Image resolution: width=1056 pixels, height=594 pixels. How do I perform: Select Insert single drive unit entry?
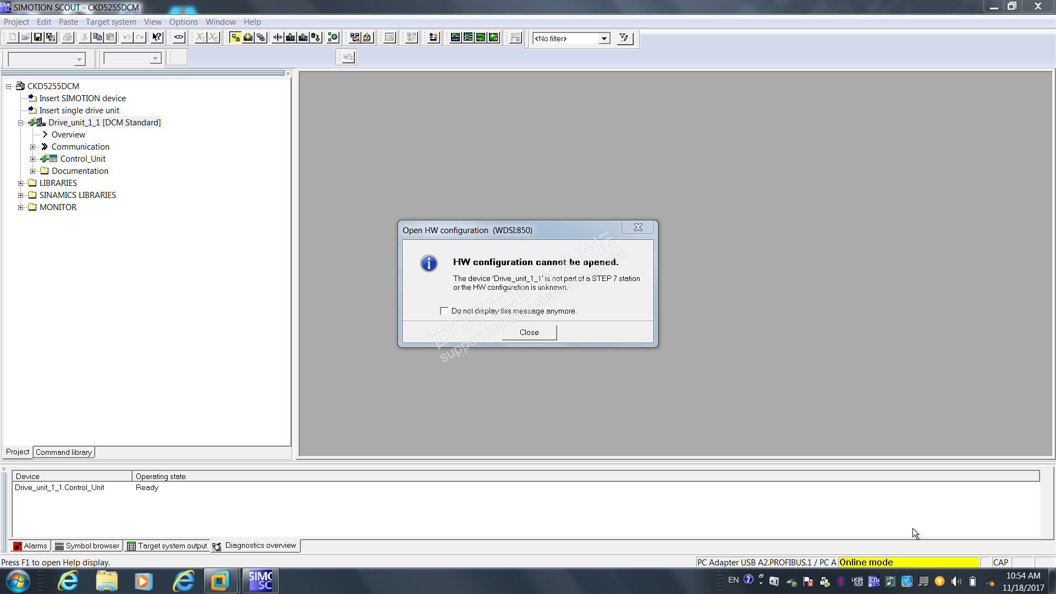click(x=79, y=111)
